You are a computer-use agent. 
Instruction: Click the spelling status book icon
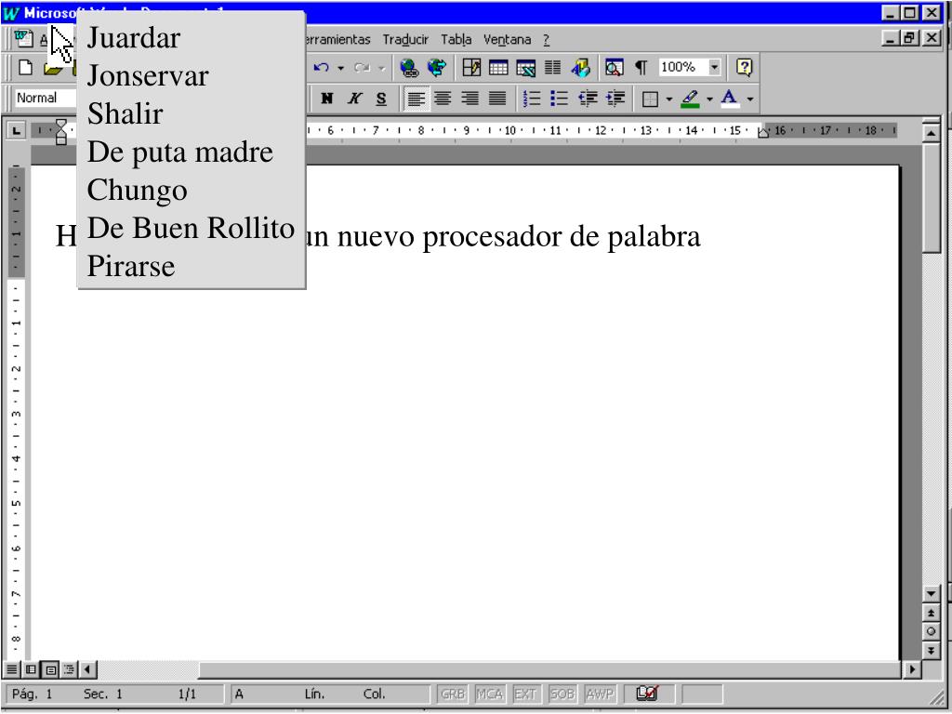[647, 693]
